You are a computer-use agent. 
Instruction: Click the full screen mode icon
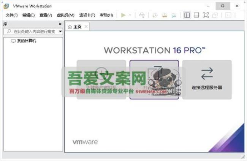206,15
